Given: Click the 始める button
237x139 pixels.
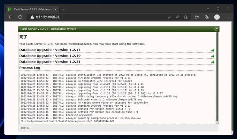Looking at the screenshot, I should pos(25,128).
